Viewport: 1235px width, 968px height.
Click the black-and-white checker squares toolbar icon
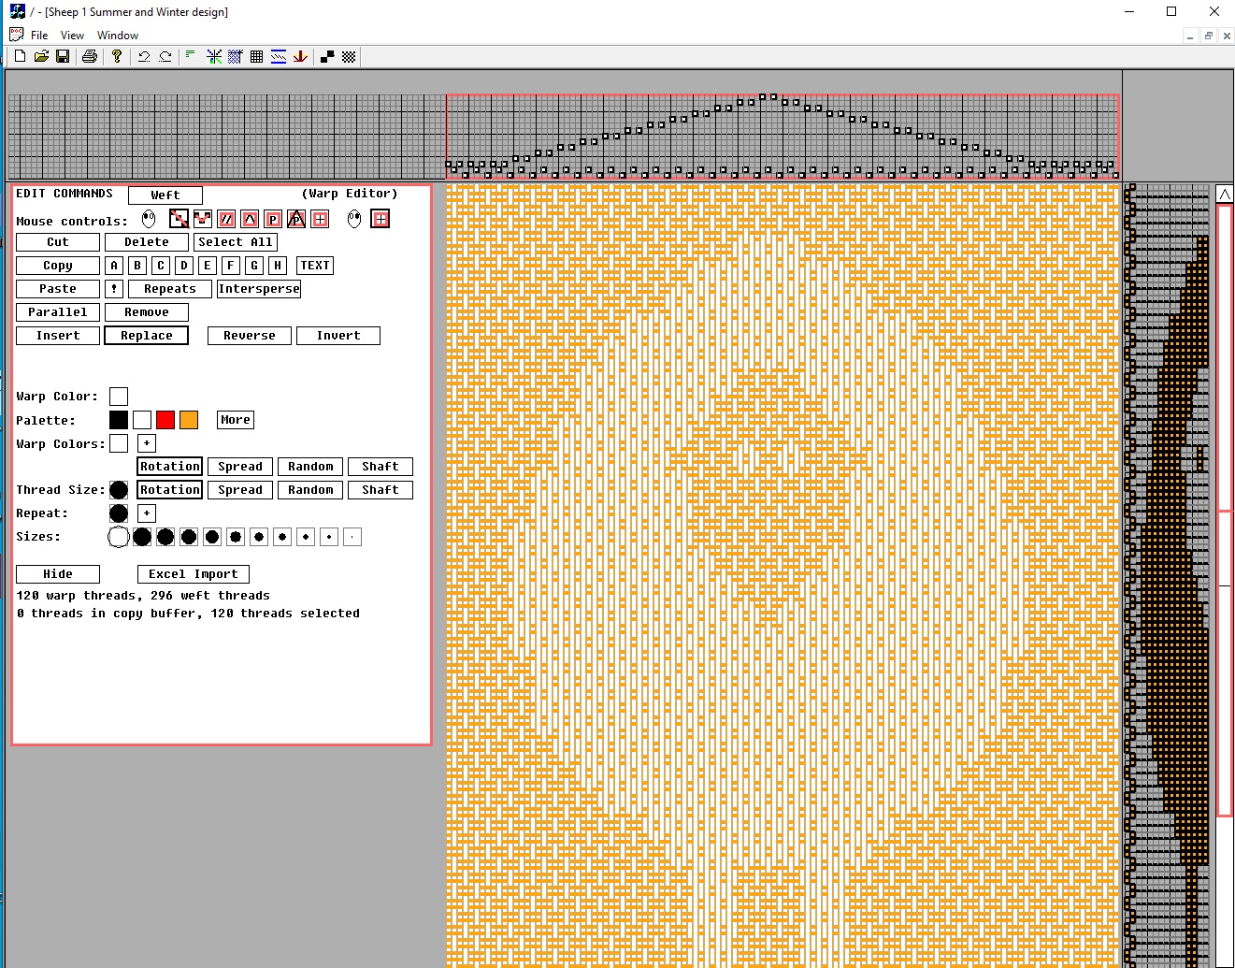pyautogui.click(x=327, y=57)
